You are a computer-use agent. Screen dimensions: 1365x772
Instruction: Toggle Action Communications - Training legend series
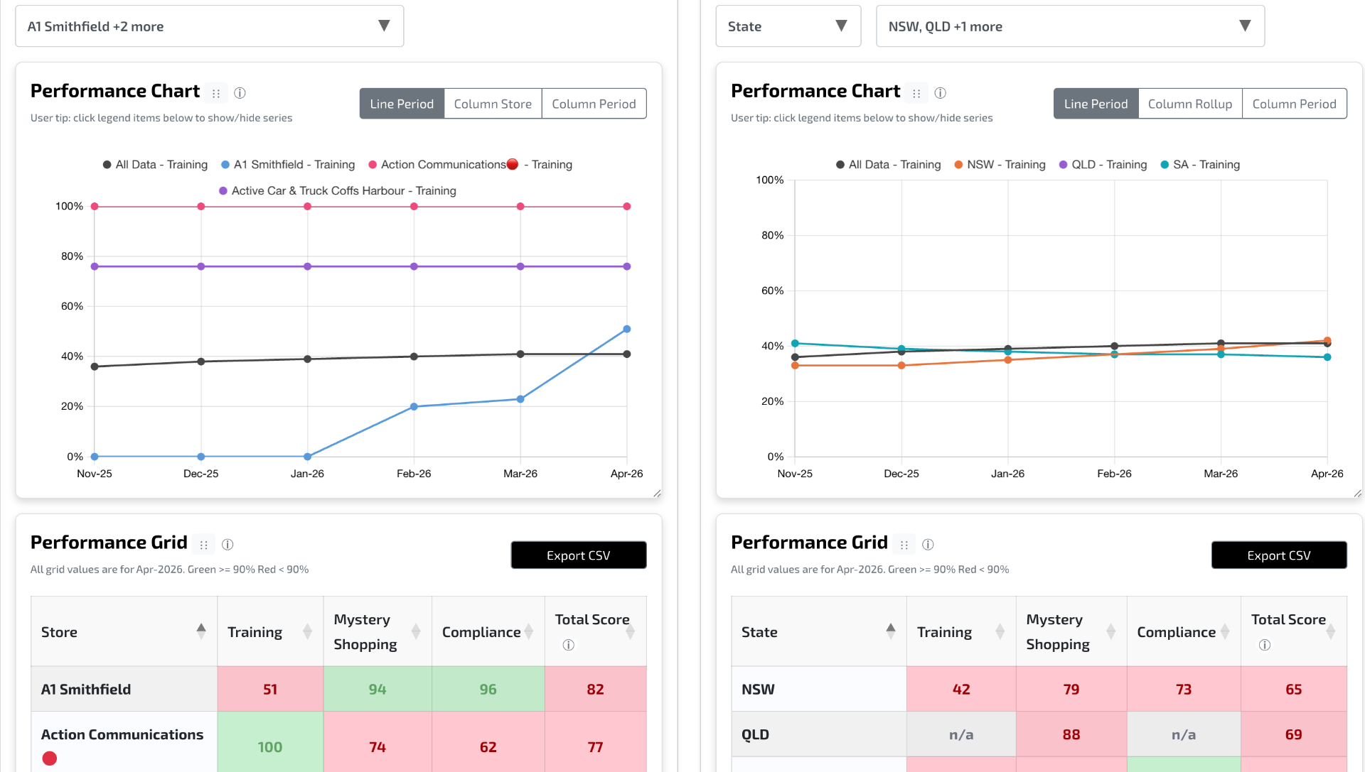point(470,165)
